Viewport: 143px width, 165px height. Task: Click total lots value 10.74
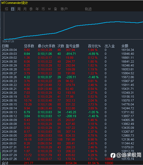[x=28, y=100]
